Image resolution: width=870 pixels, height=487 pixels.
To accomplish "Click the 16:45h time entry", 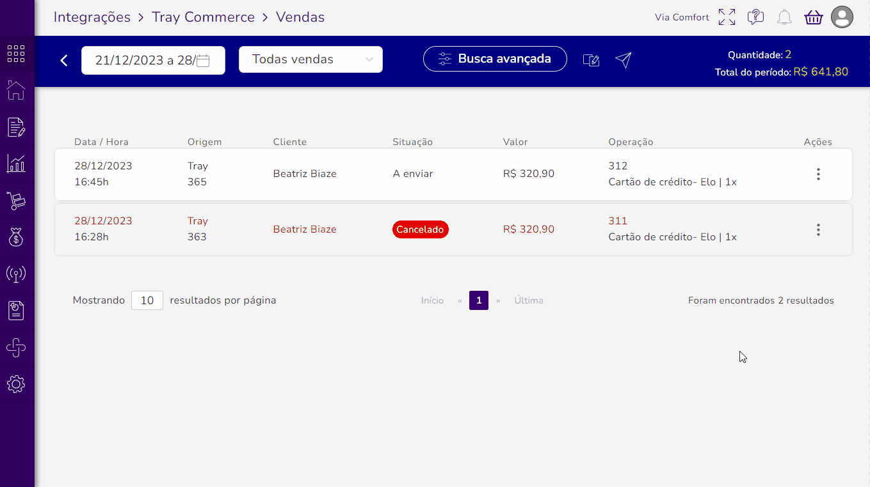I will 92,182.
